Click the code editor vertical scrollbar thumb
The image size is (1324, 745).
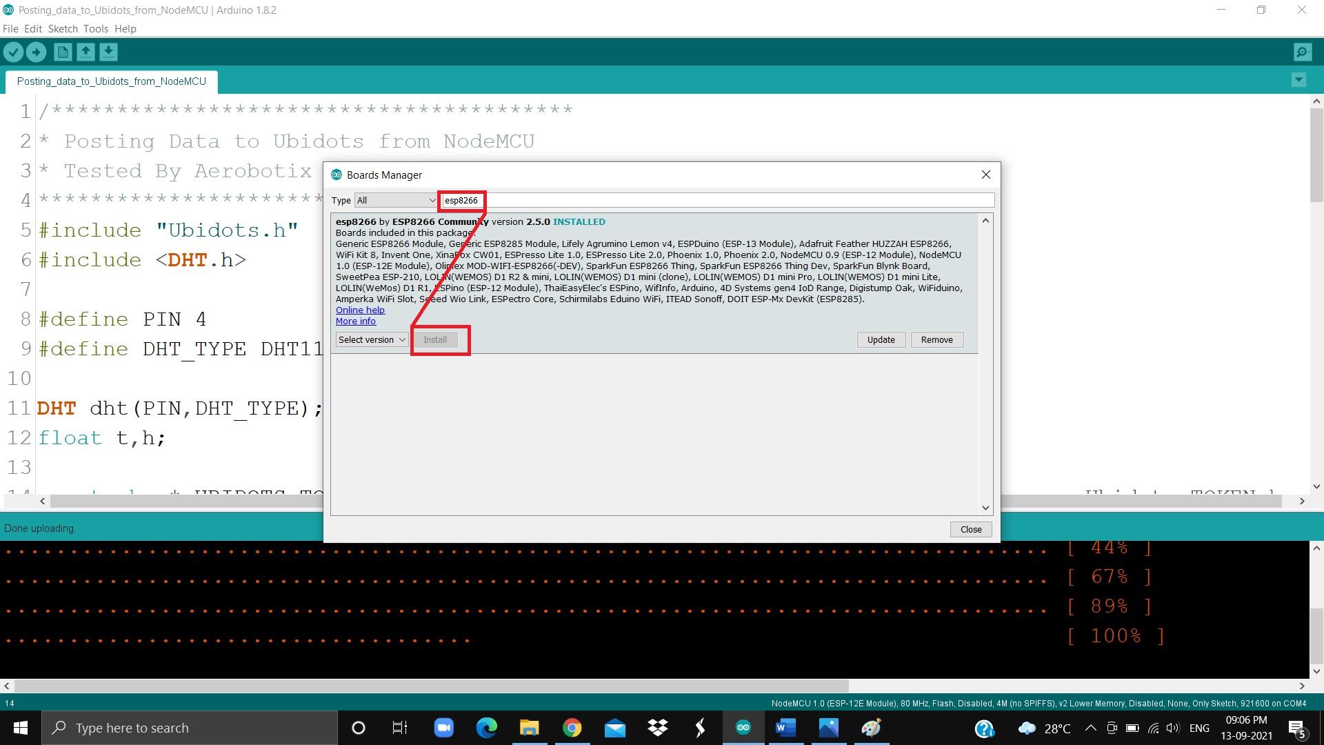1316,155
